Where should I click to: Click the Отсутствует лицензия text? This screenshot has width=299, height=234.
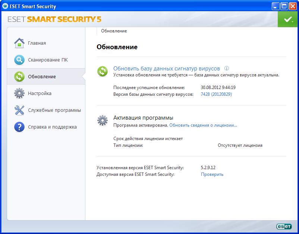click(x=240, y=145)
